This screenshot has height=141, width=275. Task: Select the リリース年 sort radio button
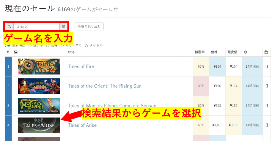[62, 46]
